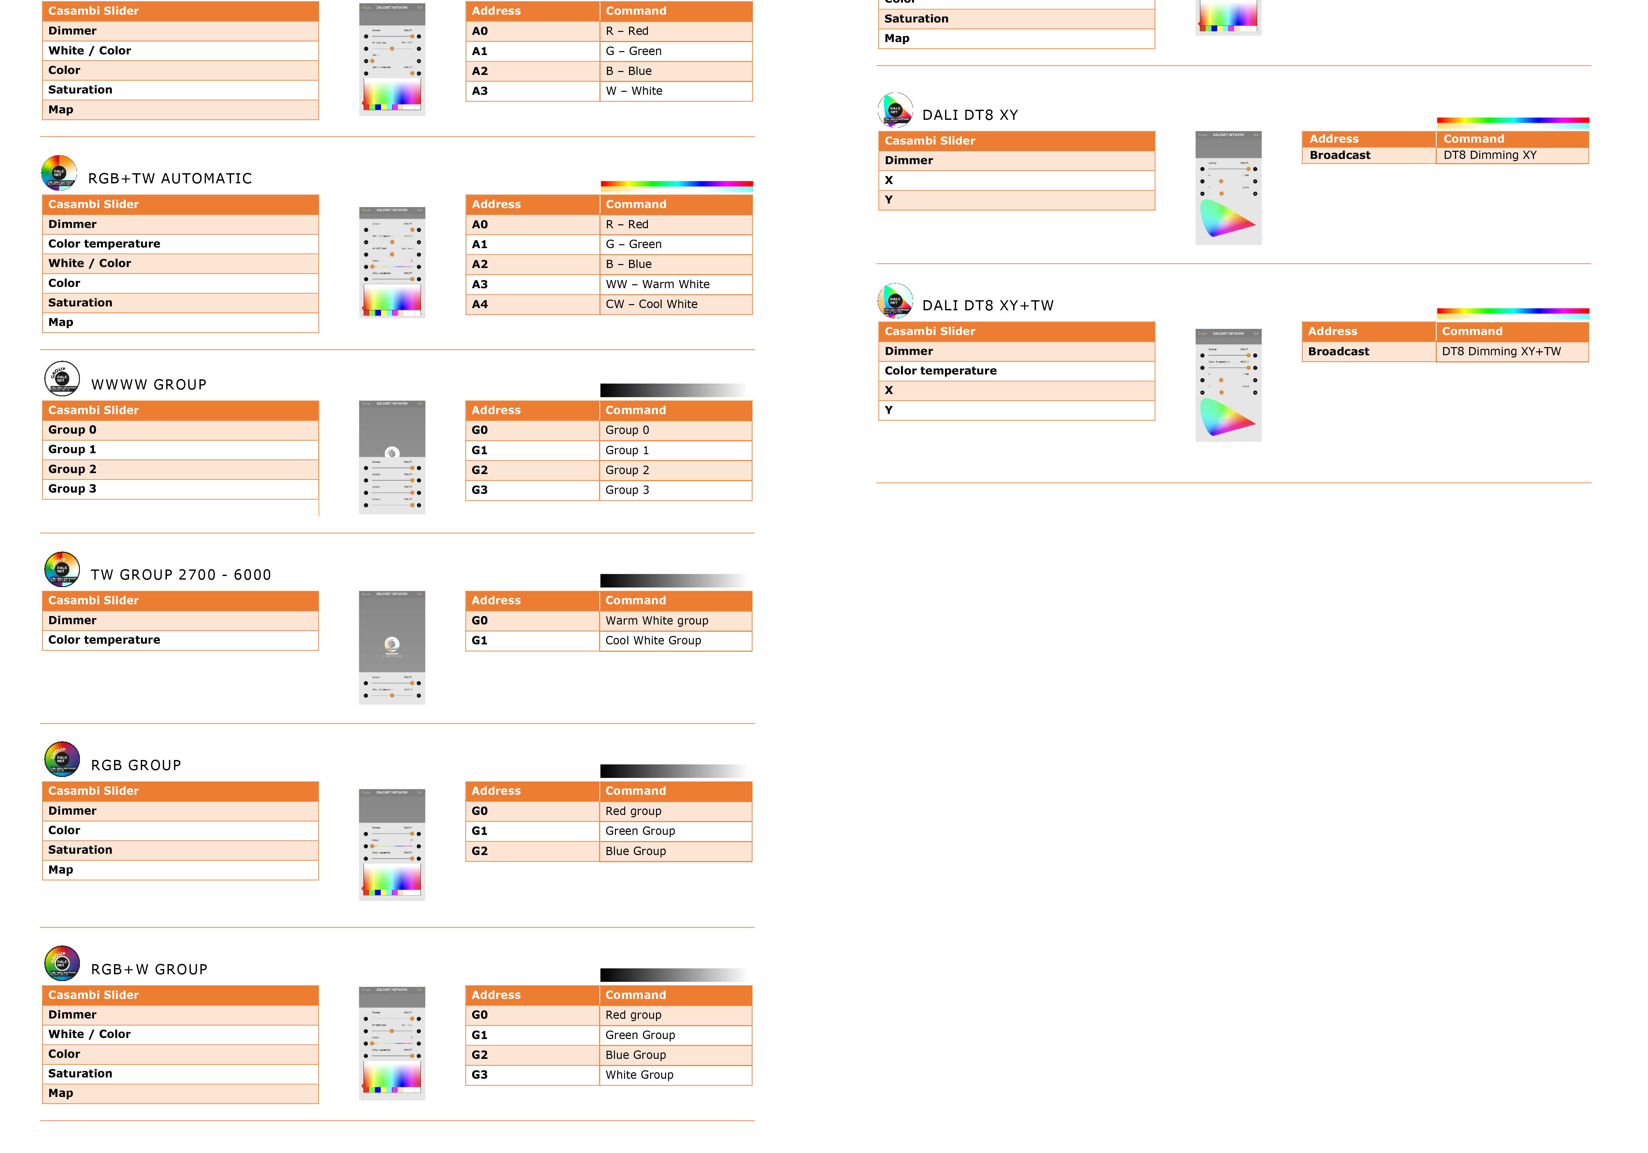This screenshot has height=1153, width=1648.
Task: Click the 'A4' address cell
Action: 532,305
